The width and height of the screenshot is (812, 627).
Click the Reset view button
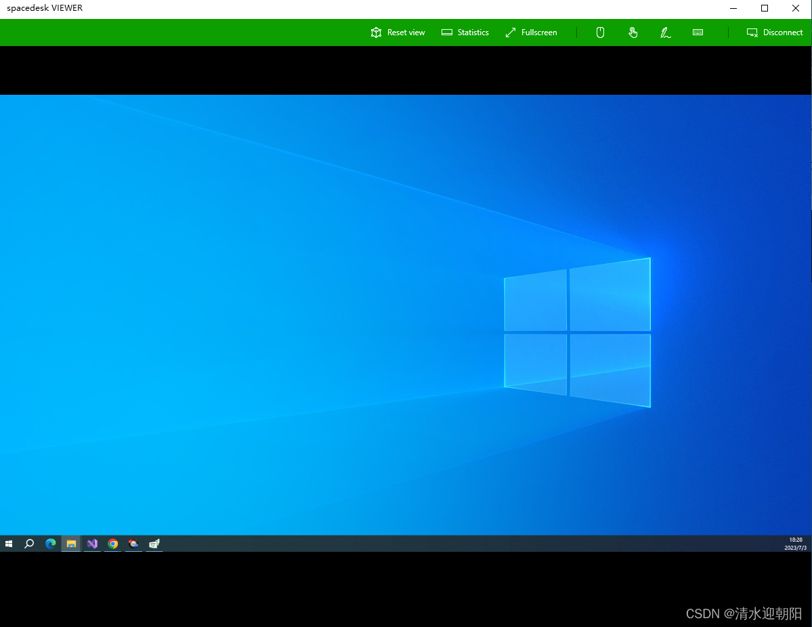coord(398,32)
